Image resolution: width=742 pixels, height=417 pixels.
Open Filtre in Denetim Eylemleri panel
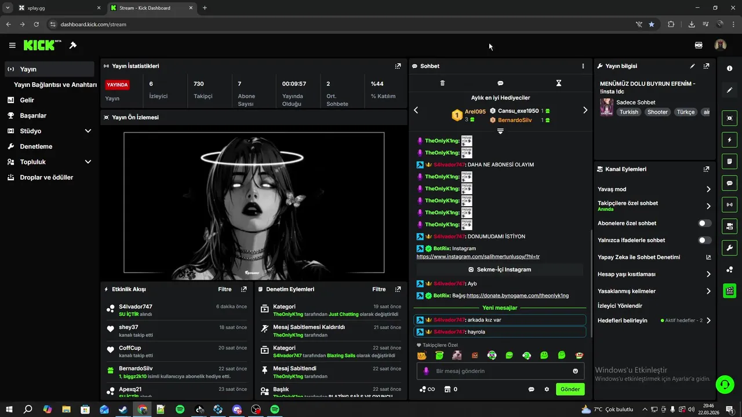pos(379,289)
